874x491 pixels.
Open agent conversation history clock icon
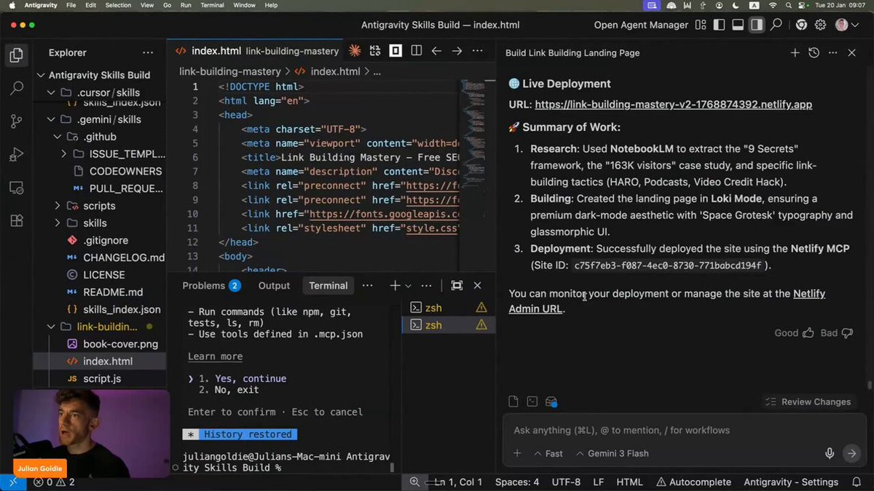pos(814,53)
